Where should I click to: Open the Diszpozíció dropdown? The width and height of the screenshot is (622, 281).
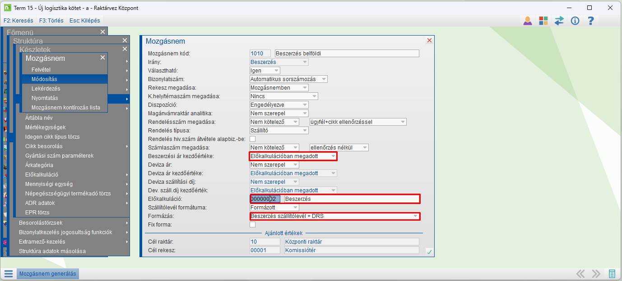coord(279,104)
